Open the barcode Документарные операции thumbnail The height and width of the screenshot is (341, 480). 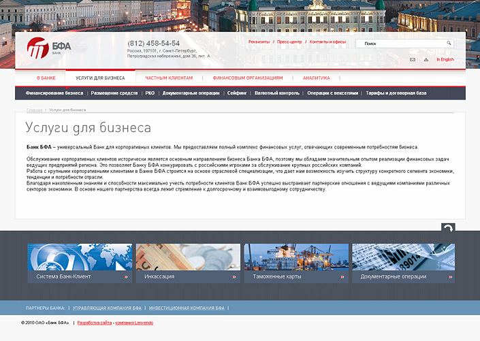(x=404, y=257)
